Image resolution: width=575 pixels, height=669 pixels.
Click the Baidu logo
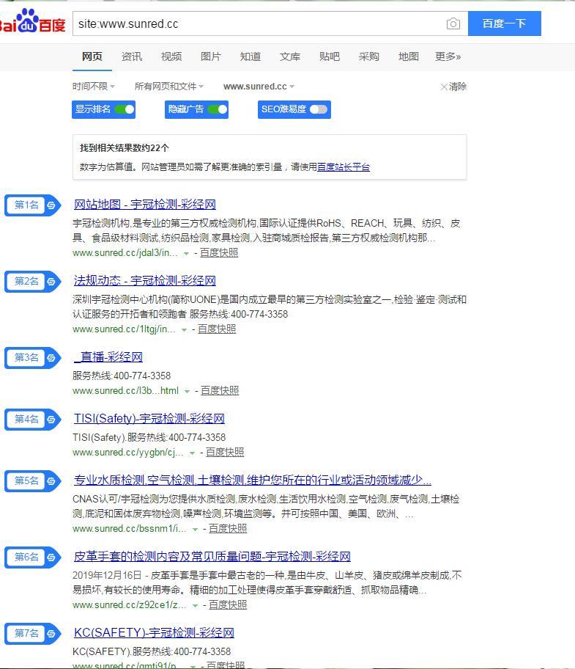(32, 22)
